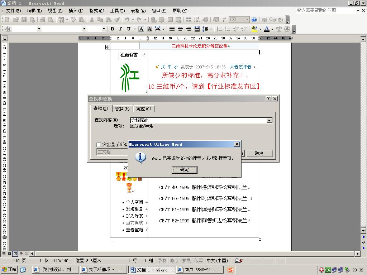Open the highlight color dropdown arrow
The height and width of the screenshot is (275, 367).
pos(260,29)
